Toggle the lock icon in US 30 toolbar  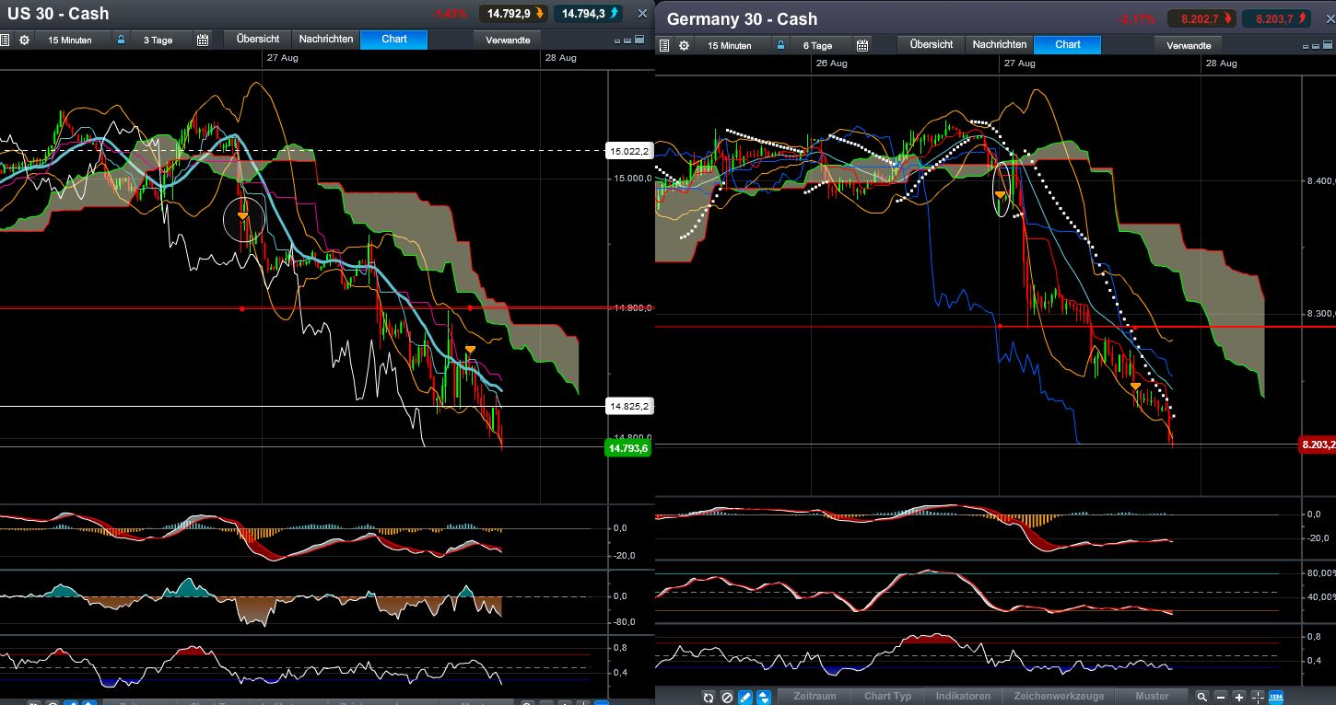pyautogui.click(x=121, y=40)
